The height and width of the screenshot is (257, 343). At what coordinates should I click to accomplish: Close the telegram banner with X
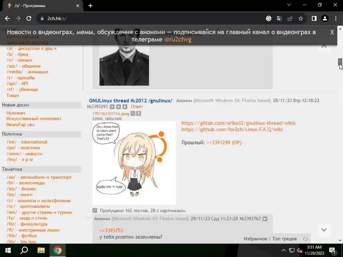click(332, 32)
